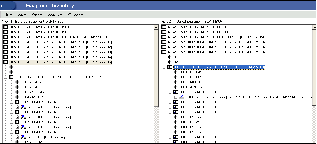Click slot icon of 0310 PSW
This screenshot has height=144, width=317.
[176, 122]
